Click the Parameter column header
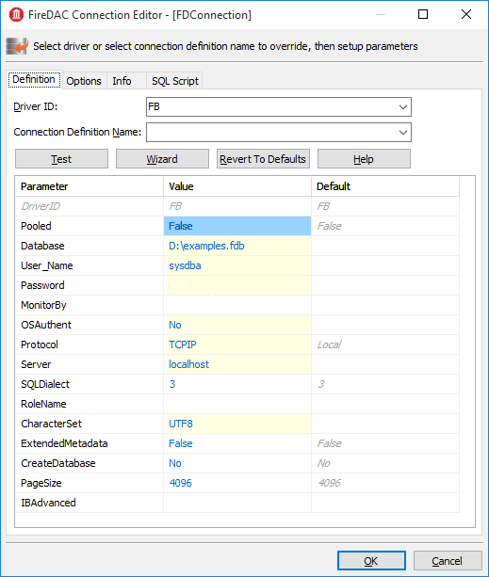Image resolution: width=489 pixels, height=577 pixels. pyautogui.click(x=90, y=186)
